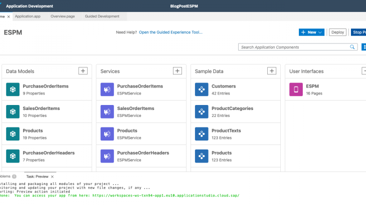Open Customers sample data with 42 Entries
Screen dimensions: 366x205
(x=236, y=89)
